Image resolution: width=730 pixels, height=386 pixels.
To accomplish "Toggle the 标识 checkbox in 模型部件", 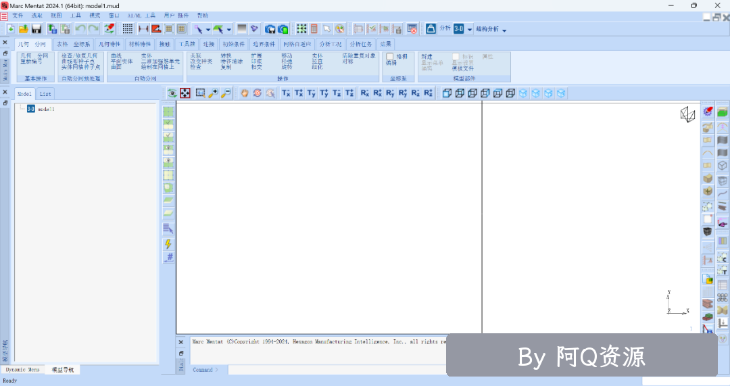I will [456, 56].
